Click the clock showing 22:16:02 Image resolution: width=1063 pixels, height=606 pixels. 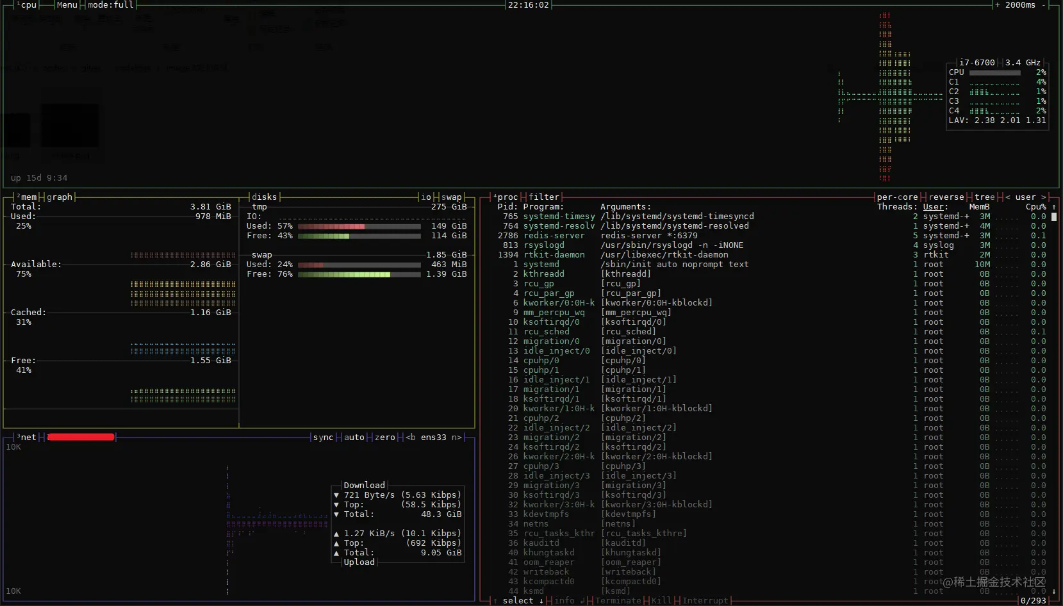click(x=529, y=4)
